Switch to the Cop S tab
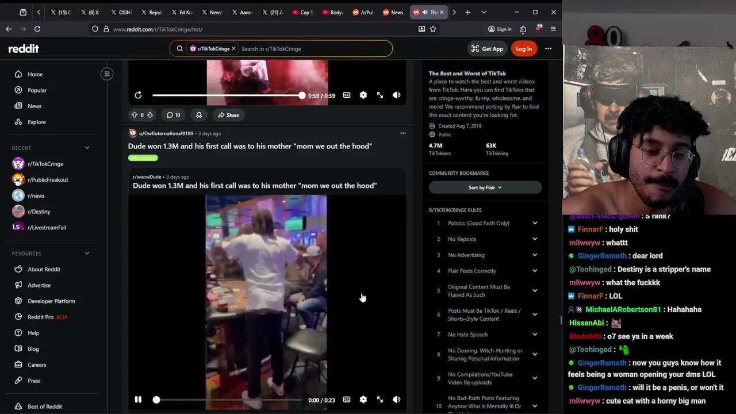Image resolution: width=736 pixels, height=414 pixels. 302,12
